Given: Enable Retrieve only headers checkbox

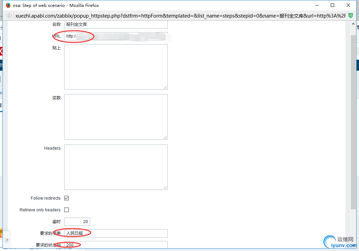Looking at the screenshot, I should coord(66,210).
